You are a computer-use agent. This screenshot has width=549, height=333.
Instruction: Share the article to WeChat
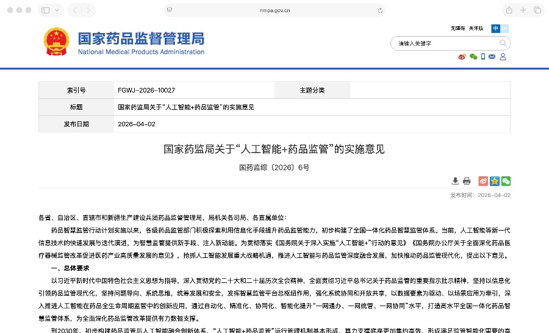506,181
